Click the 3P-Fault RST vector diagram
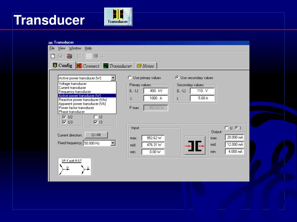The height and width of the screenshot is (222, 297). point(75,167)
